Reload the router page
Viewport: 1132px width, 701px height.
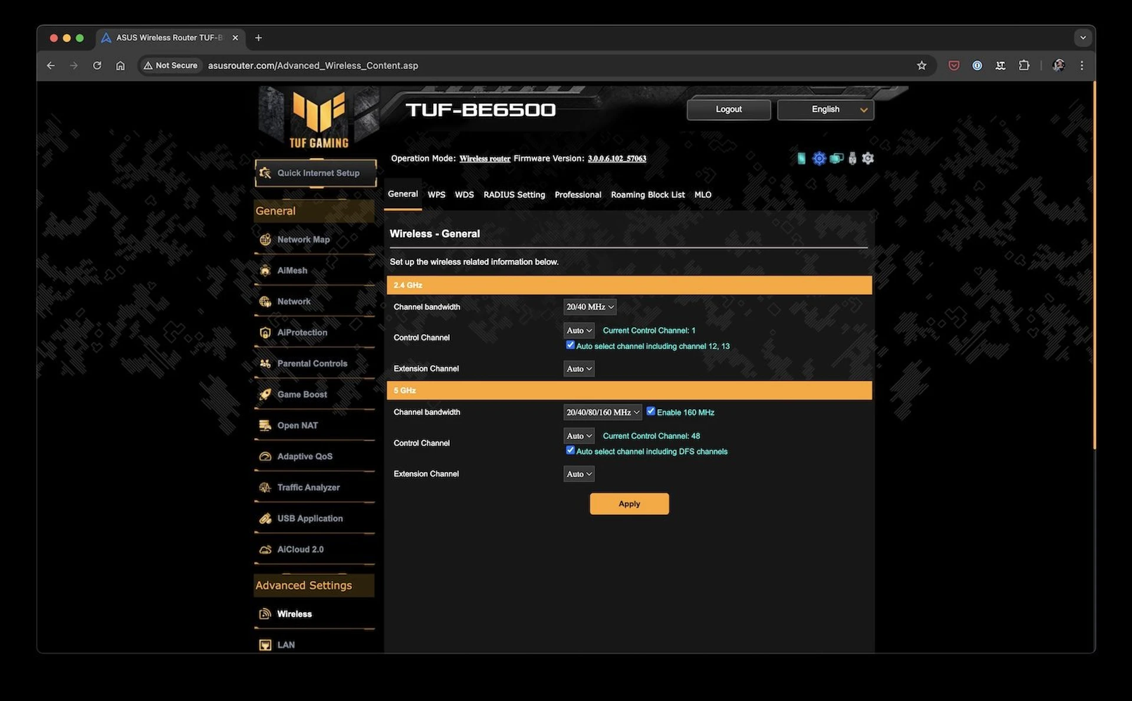pos(97,65)
